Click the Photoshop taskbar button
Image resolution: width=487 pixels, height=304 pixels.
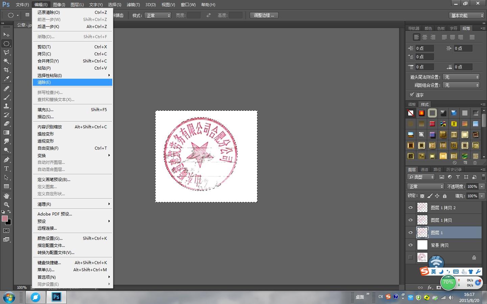point(56,297)
